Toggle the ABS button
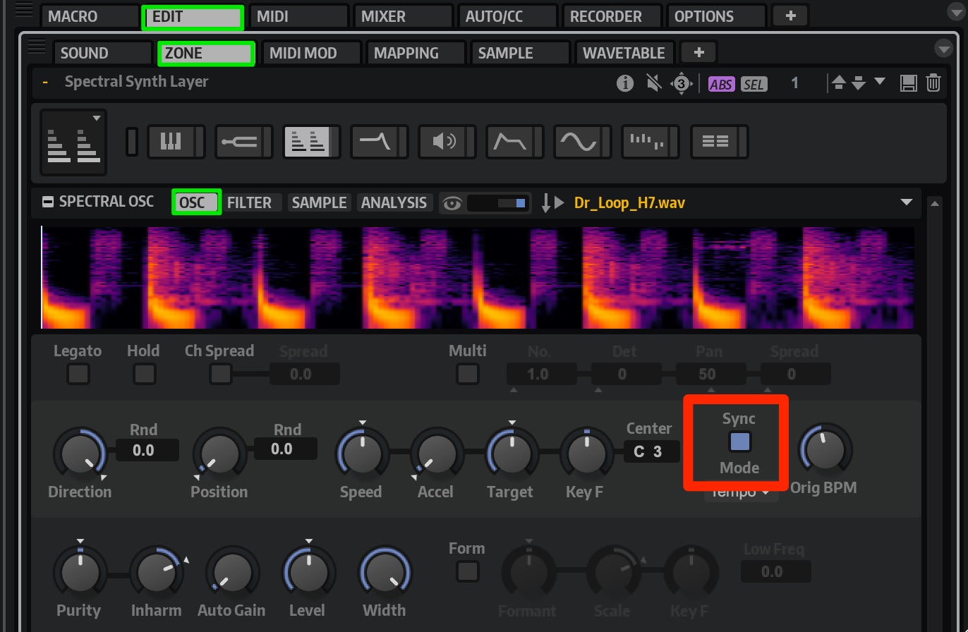This screenshot has height=632, width=968. tap(721, 84)
